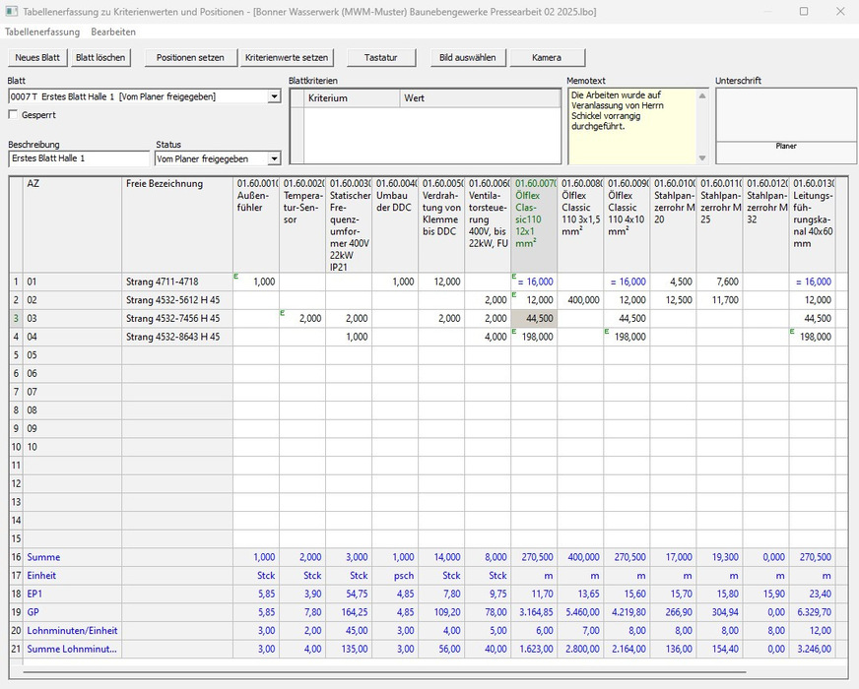The image size is (859, 689).
Task: Open the Bearbeiten menu
Action: [113, 32]
